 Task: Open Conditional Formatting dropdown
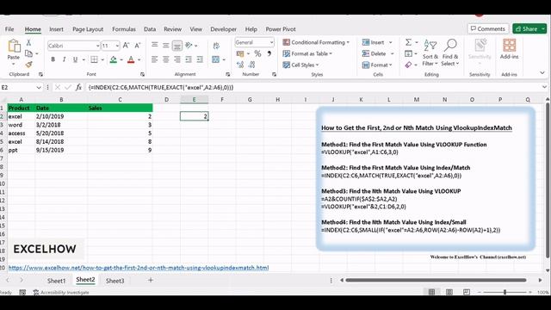(316, 42)
